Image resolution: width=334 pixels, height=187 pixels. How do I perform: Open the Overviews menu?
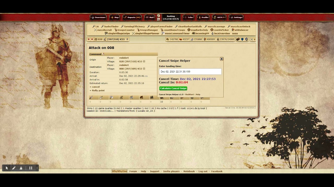98,17
